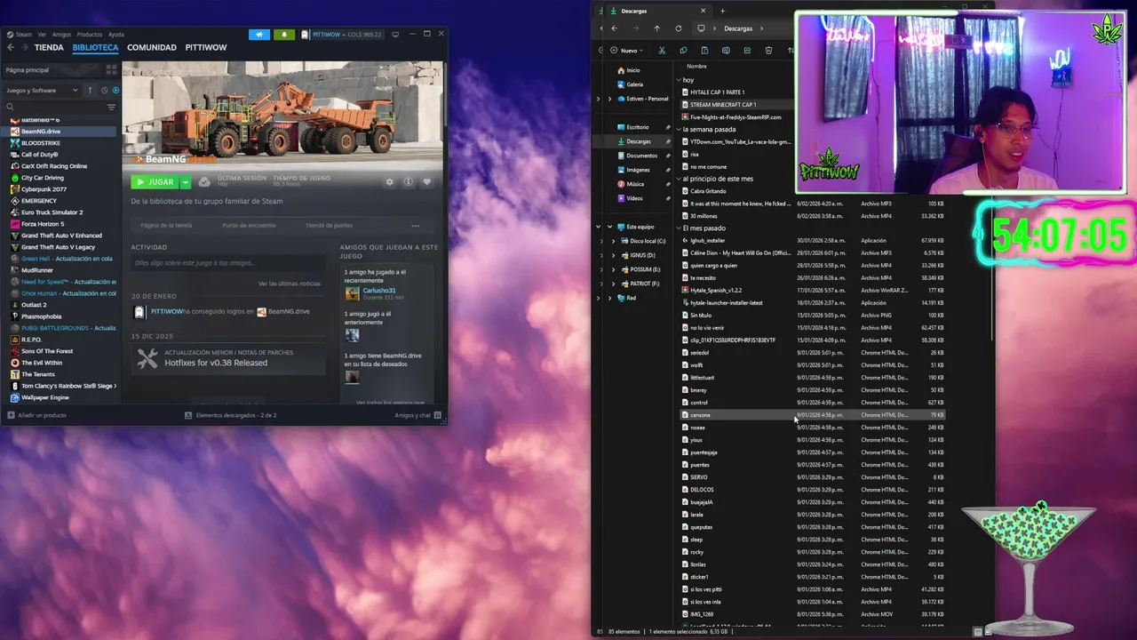The height and width of the screenshot is (640, 1137).
Task: Open friend Carlusho31's profile
Action: [378, 291]
